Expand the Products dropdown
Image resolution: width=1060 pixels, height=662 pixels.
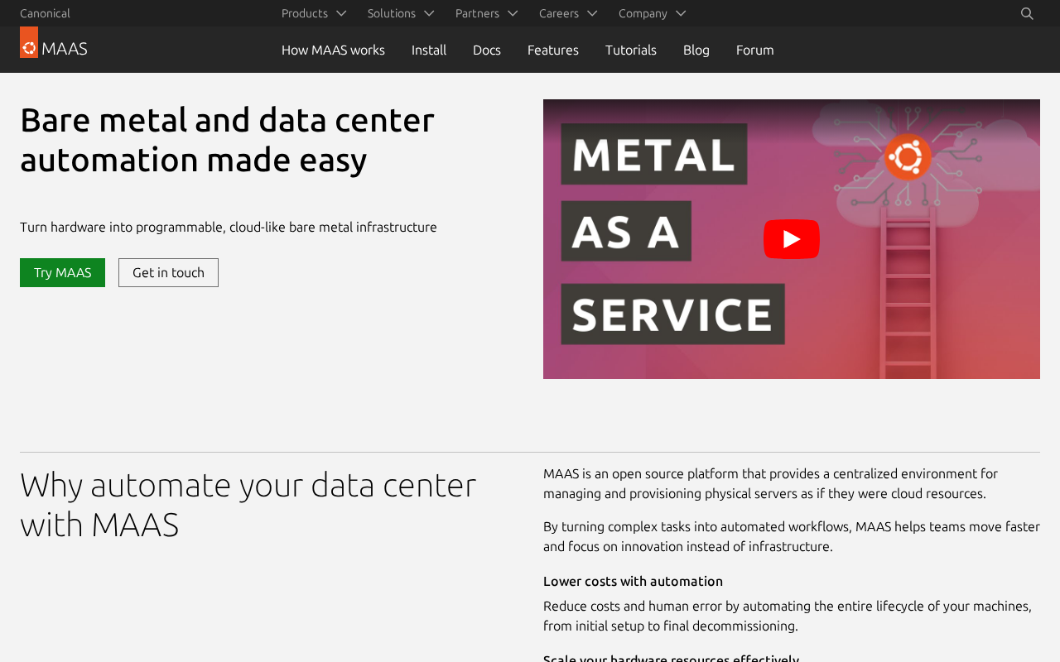point(314,13)
